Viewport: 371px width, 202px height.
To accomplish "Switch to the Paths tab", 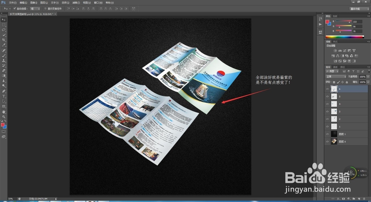I will pos(342,67).
